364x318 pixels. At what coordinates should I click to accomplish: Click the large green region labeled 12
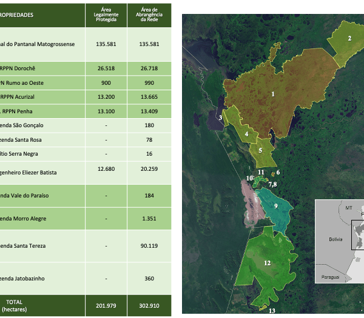(267, 263)
